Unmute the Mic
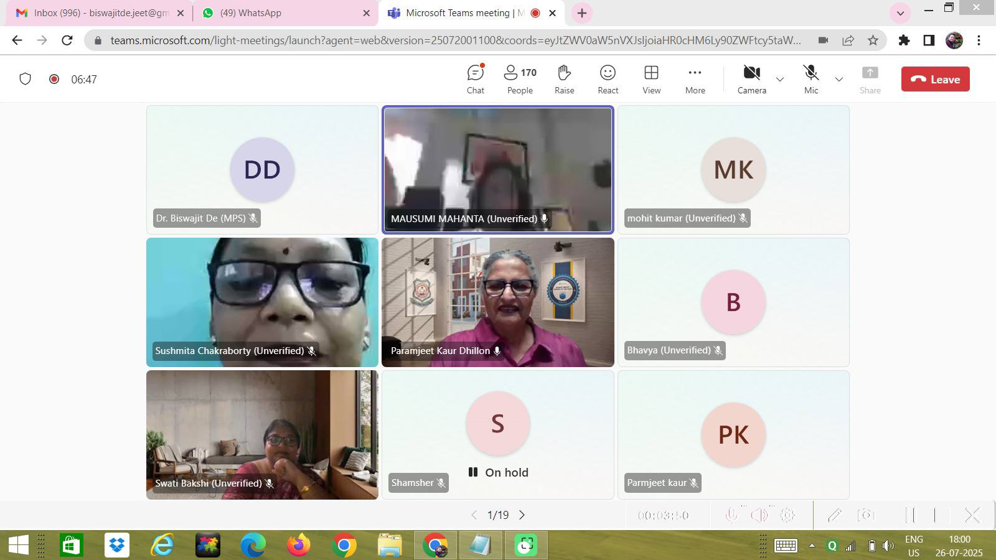The width and height of the screenshot is (996, 560). point(810,79)
